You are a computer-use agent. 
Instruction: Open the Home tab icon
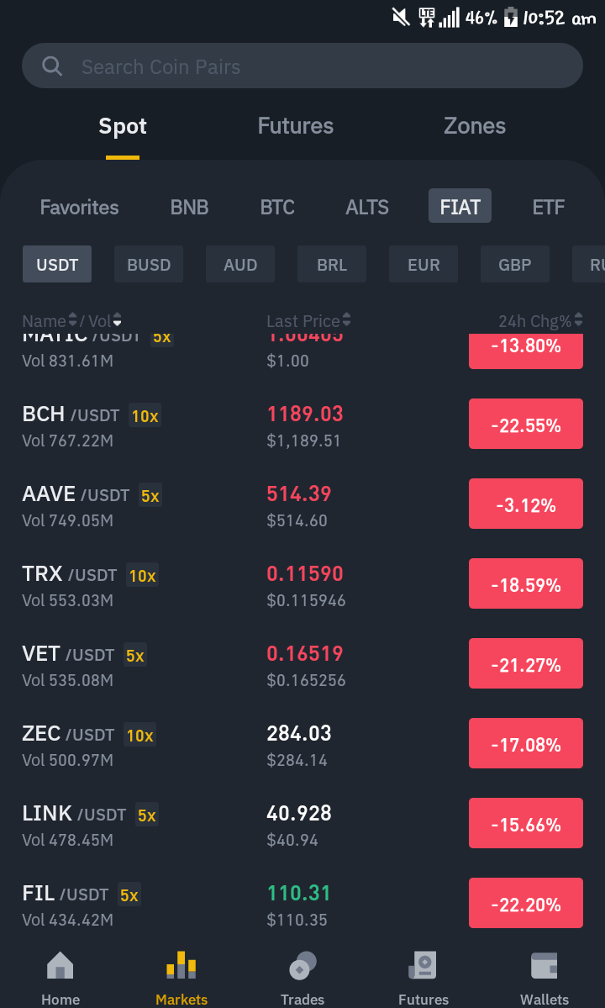[60, 966]
